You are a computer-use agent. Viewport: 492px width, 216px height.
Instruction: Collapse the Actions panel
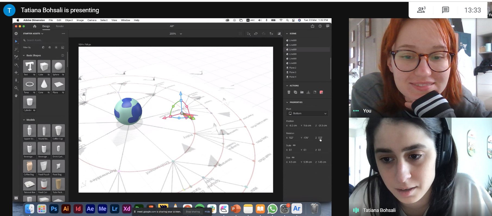(x=287, y=86)
